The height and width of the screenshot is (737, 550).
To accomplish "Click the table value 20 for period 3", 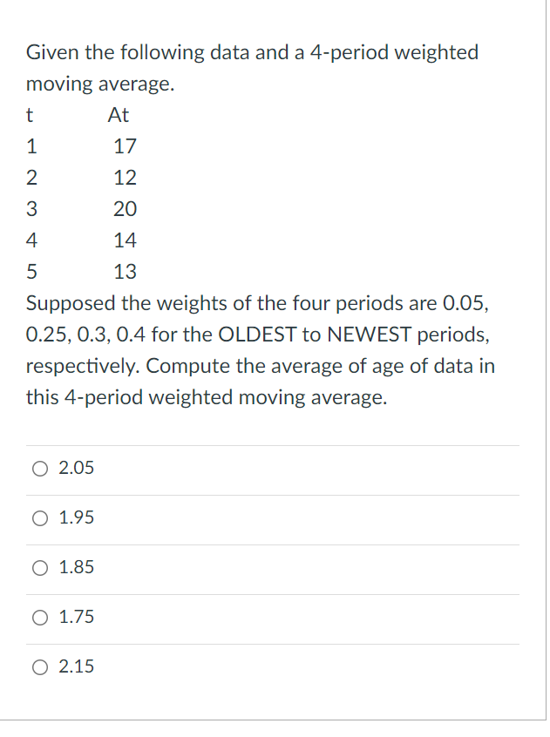I will pyautogui.click(x=125, y=209).
